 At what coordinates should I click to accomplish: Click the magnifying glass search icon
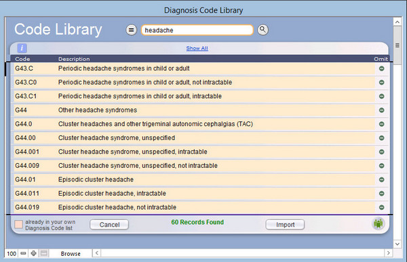(263, 30)
